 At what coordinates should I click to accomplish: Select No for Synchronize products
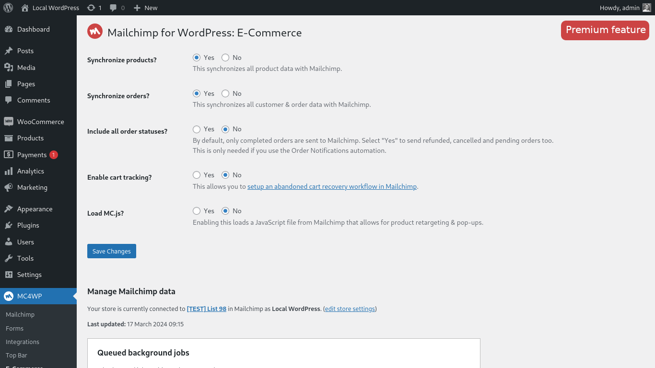point(225,57)
